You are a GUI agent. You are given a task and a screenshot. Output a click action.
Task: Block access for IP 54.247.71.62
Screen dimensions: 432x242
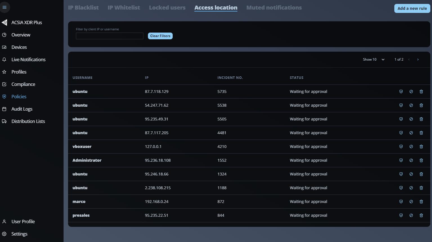[411, 105]
